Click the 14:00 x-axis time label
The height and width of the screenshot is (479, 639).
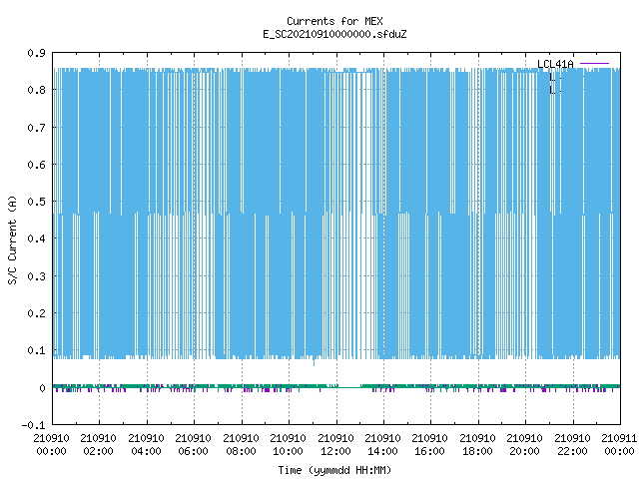coord(382,451)
